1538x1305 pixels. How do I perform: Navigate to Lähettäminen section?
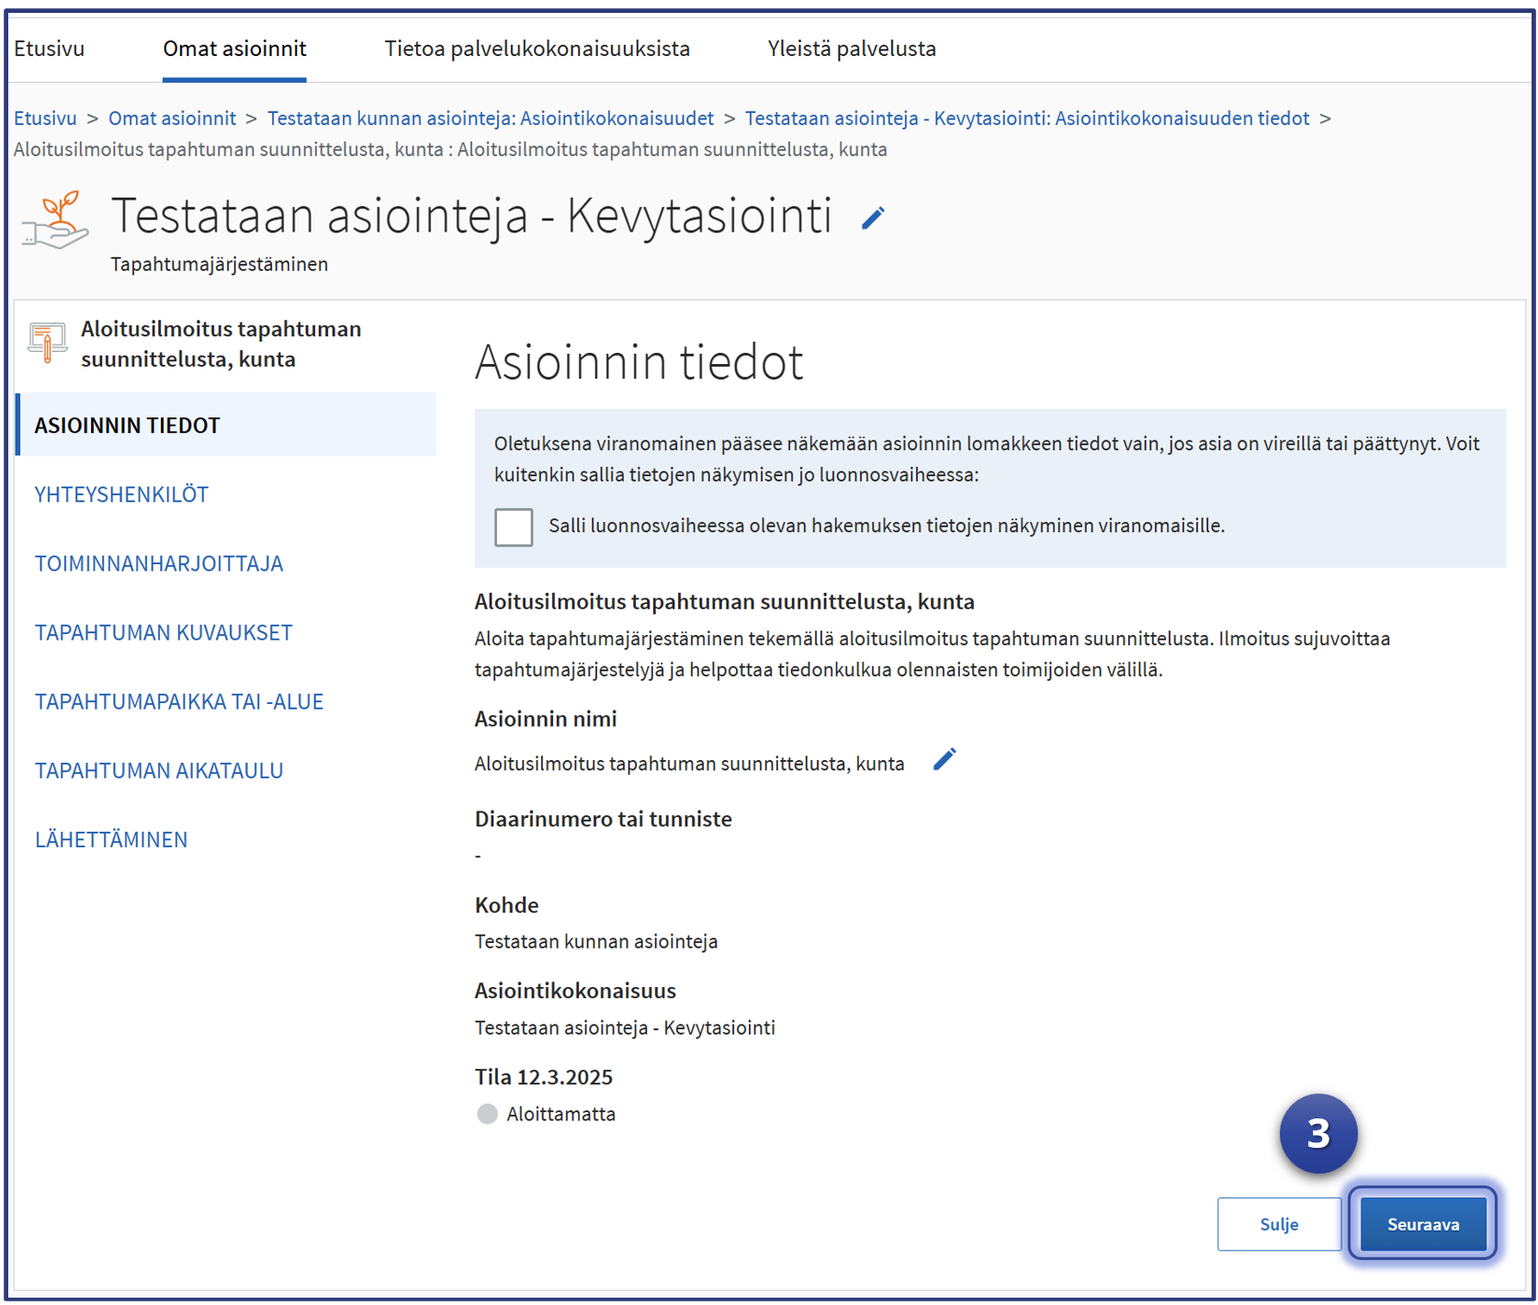(x=111, y=839)
